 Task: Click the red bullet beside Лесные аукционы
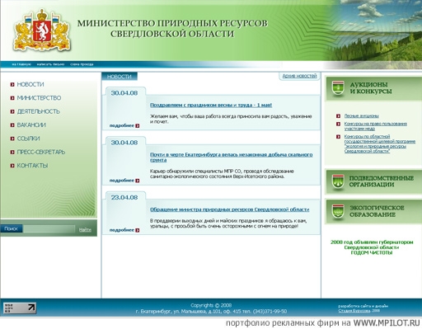(x=339, y=116)
